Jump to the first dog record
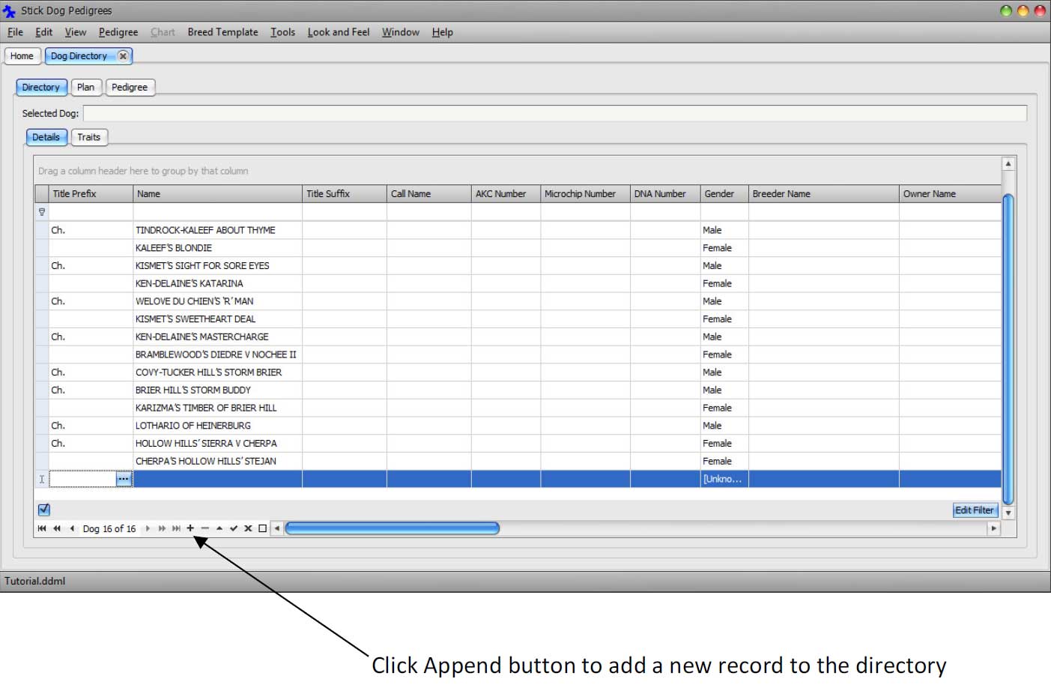 (x=42, y=528)
